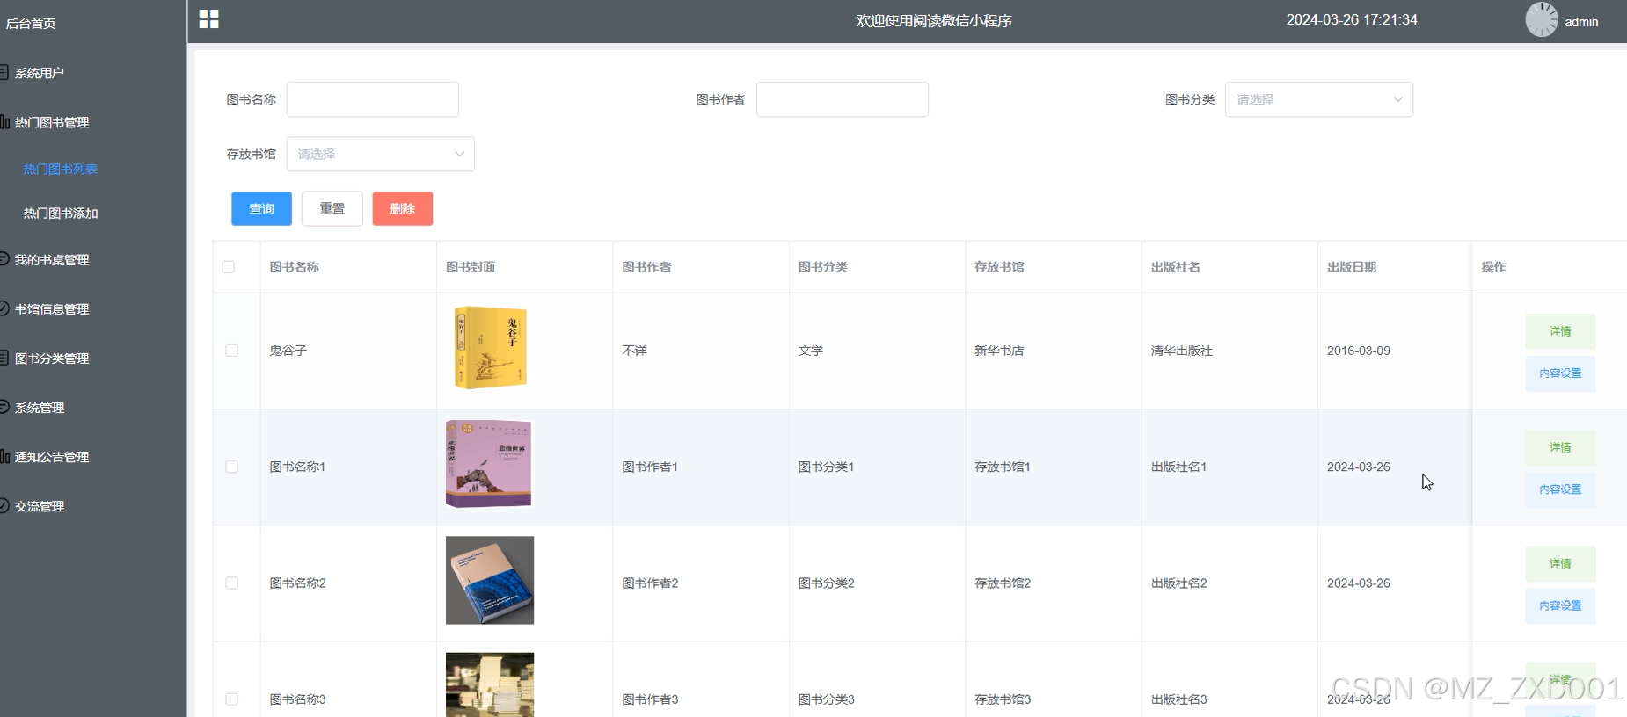Click the blue 查询 button

pyautogui.click(x=261, y=208)
